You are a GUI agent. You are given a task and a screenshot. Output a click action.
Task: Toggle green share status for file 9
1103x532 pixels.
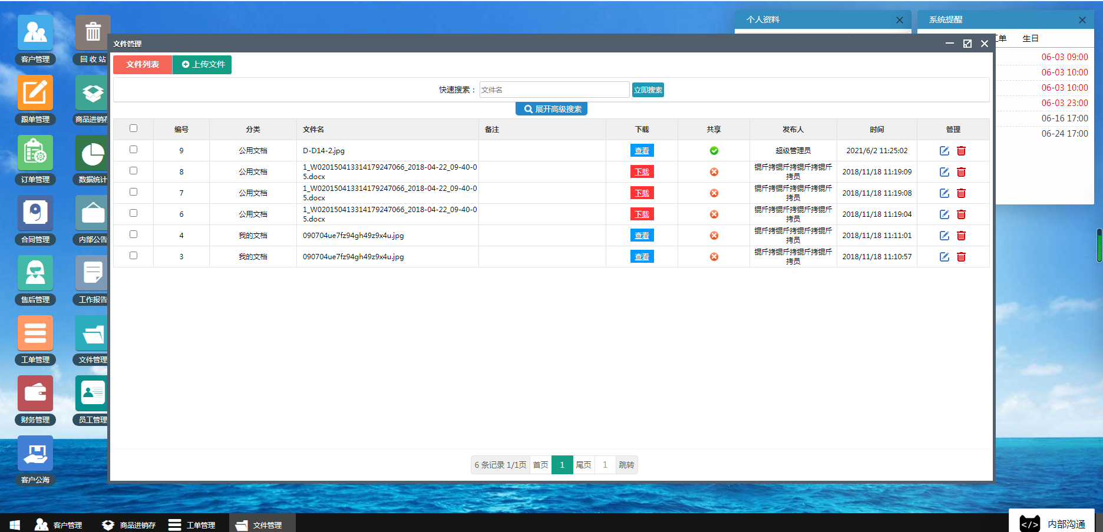coord(714,151)
